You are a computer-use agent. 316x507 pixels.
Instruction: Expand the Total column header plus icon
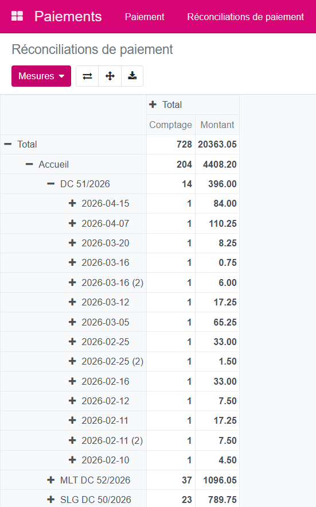click(153, 105)
